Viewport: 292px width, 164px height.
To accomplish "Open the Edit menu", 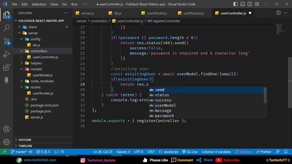I will [24, 4].
